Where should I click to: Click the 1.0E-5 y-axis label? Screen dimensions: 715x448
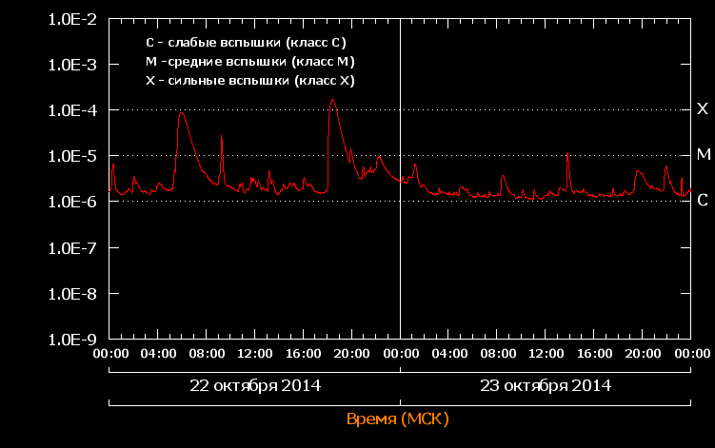coord(72,156)
